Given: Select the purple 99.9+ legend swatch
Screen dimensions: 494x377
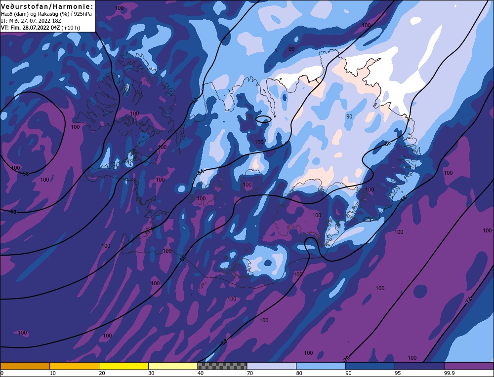Looking at the screenshot, I should point(469,366).
